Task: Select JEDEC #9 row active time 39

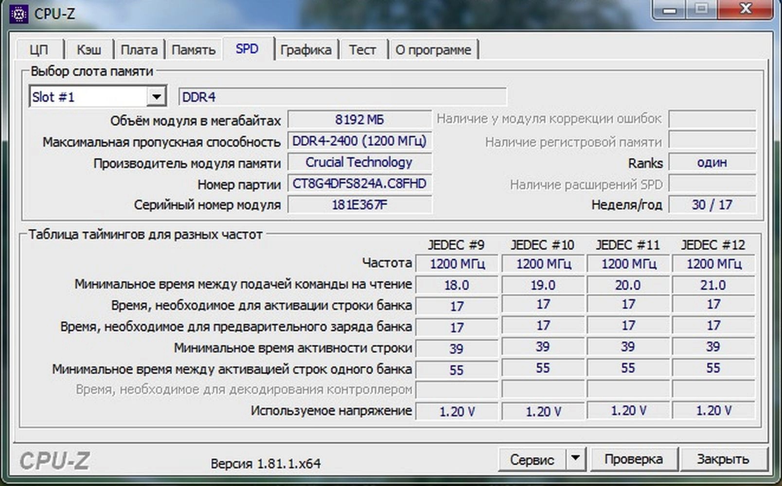Action: tap(457, 348)
